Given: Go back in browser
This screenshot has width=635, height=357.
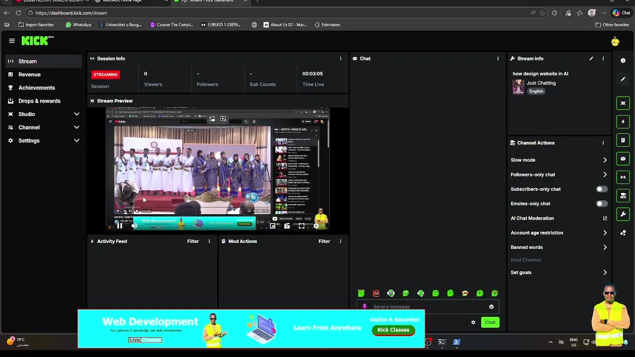Looking at the screenshot, I should [x=6, y=13].
